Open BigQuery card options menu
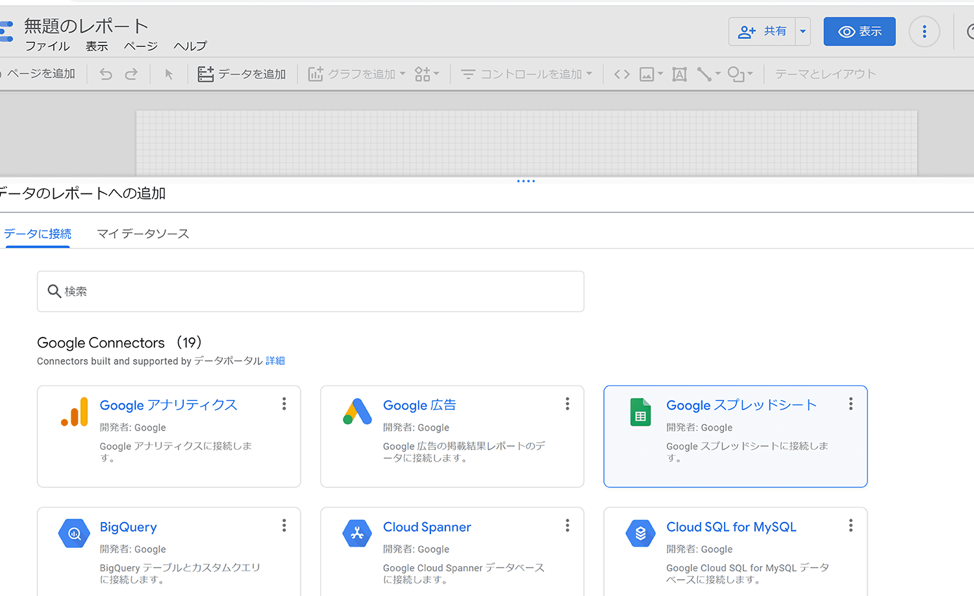 tap(284, 525)
